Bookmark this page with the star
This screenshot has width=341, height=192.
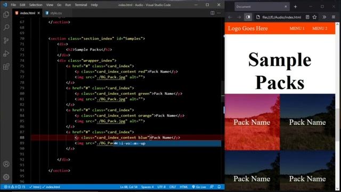[x=314, y=17]
